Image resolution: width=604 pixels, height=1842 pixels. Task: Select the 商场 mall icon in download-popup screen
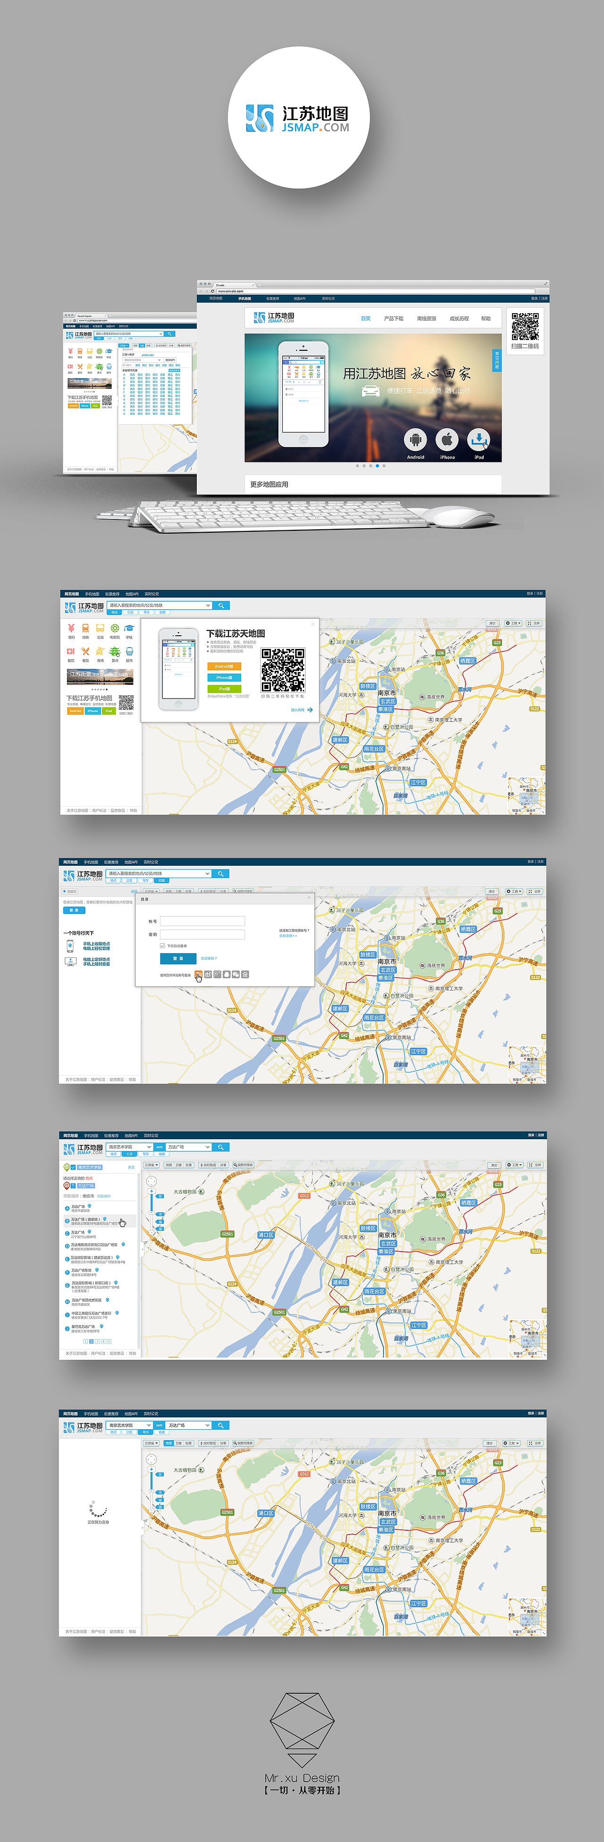pos(100,651)
